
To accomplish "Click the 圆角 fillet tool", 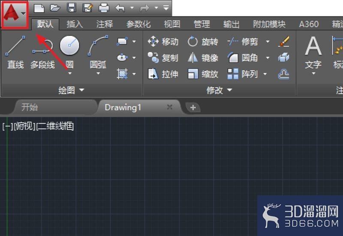I will tap(243, 58).
